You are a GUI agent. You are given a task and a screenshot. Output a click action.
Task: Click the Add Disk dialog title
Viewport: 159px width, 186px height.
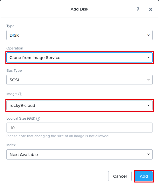pyautogui.click(x=79, y=9)
